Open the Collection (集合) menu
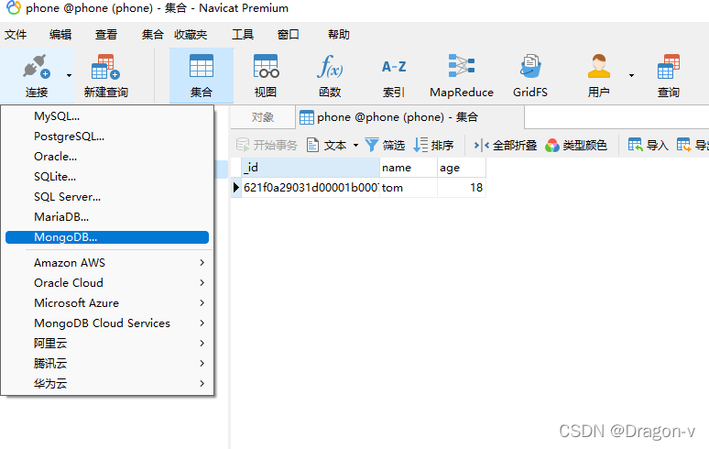This screenshot has height=449, width=709. tap(152, 35)
